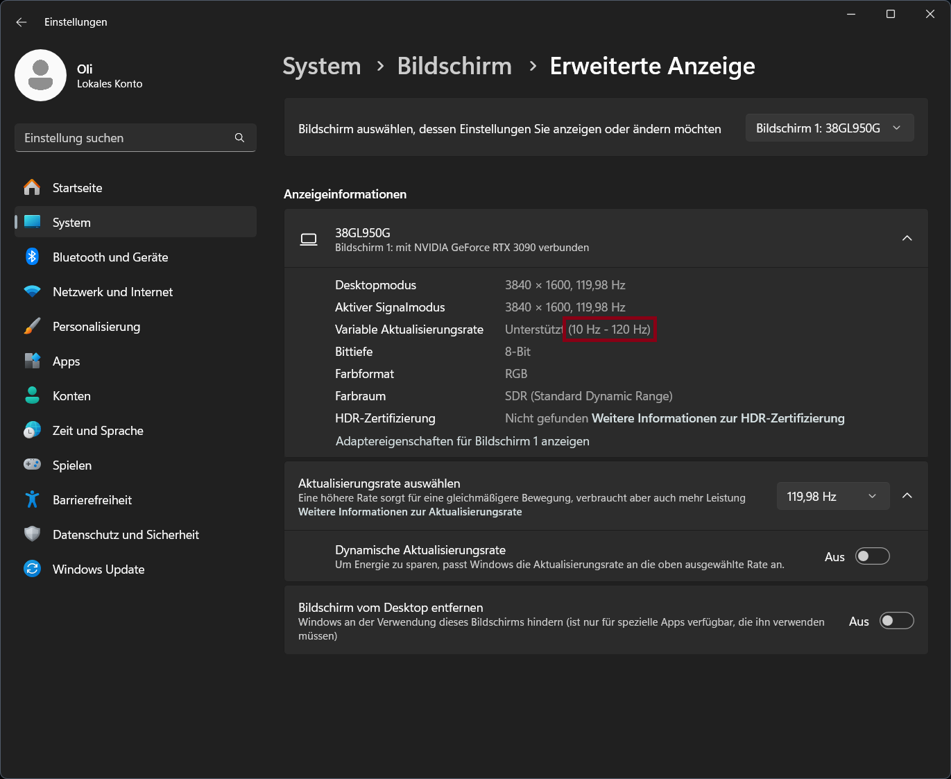
Task: Click the Konten person icon
Action: click(32, 395)
